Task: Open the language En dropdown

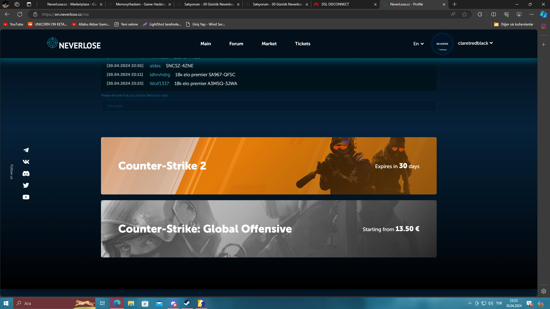Action: [418, 44]
